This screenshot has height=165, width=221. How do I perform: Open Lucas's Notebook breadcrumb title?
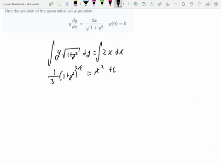21,4
